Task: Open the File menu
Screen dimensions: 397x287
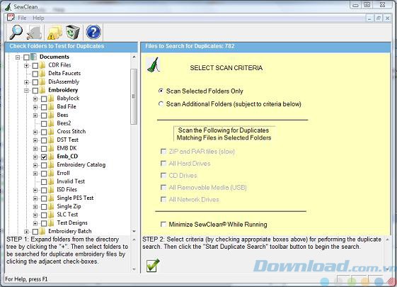Action: tap(22, 18)
